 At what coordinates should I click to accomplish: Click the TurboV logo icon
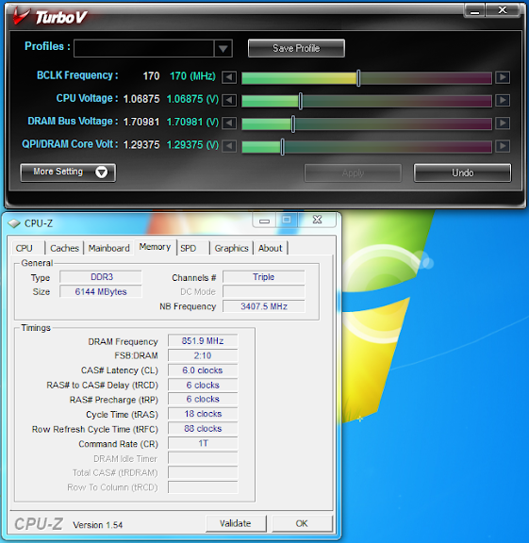click(21, 16)
